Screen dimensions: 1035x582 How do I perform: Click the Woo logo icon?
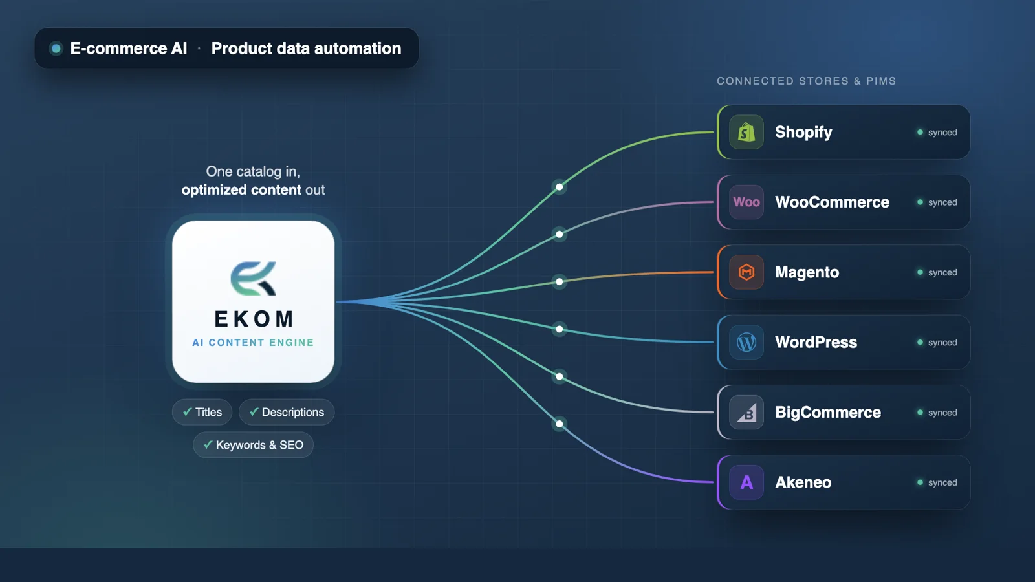(746, 202)
